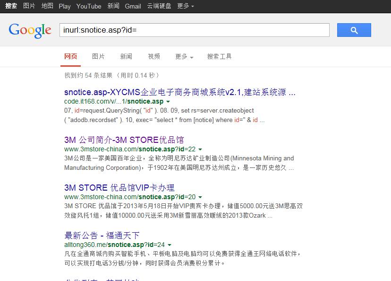
Task: Select the 网页 results tab
Action: click(70, 56)
